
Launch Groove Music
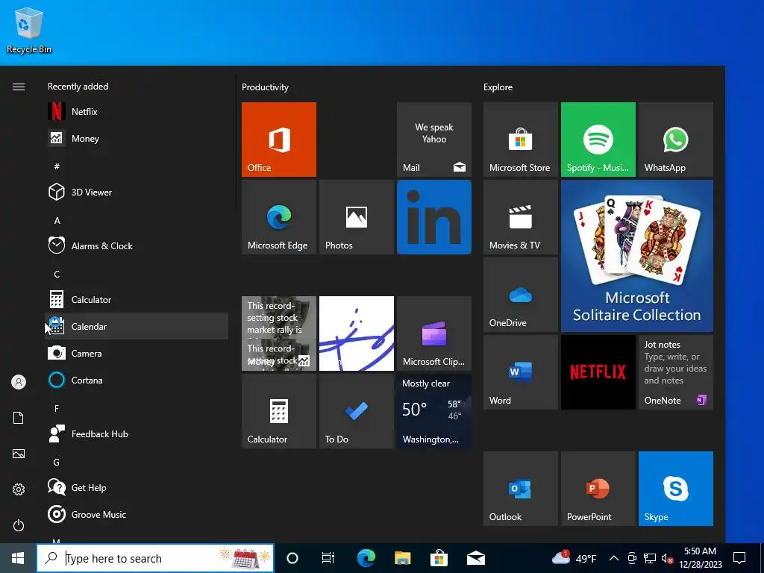pyautogui.click(x=137, y=514)
